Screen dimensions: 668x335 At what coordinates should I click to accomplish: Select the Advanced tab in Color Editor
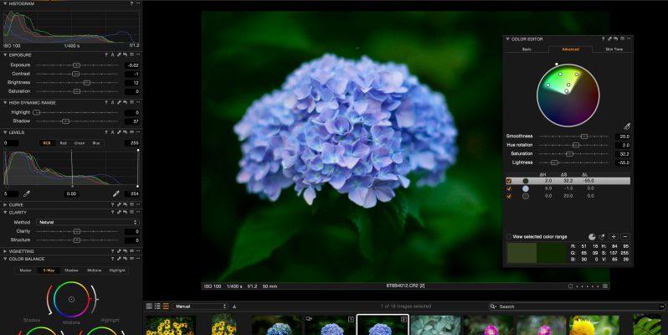570,49
